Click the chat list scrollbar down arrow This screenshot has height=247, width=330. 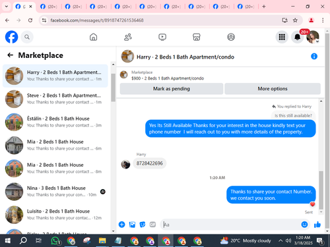[x=113, y=231]
